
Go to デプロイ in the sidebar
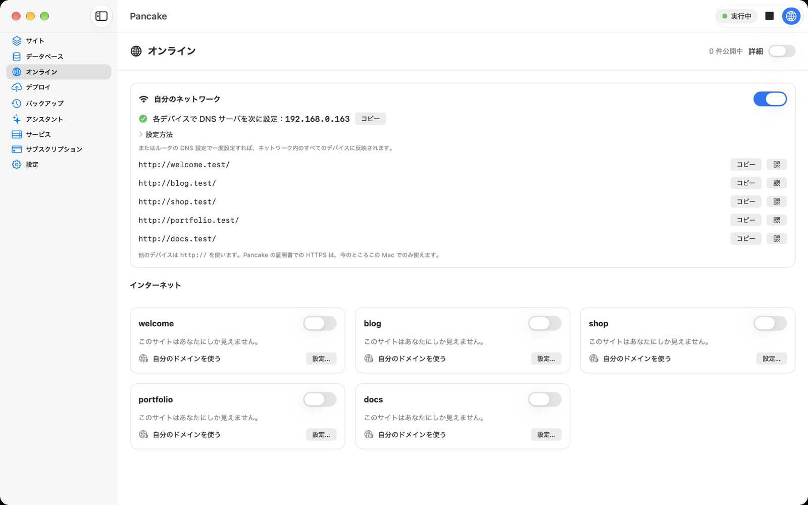[x=59, y=87]
